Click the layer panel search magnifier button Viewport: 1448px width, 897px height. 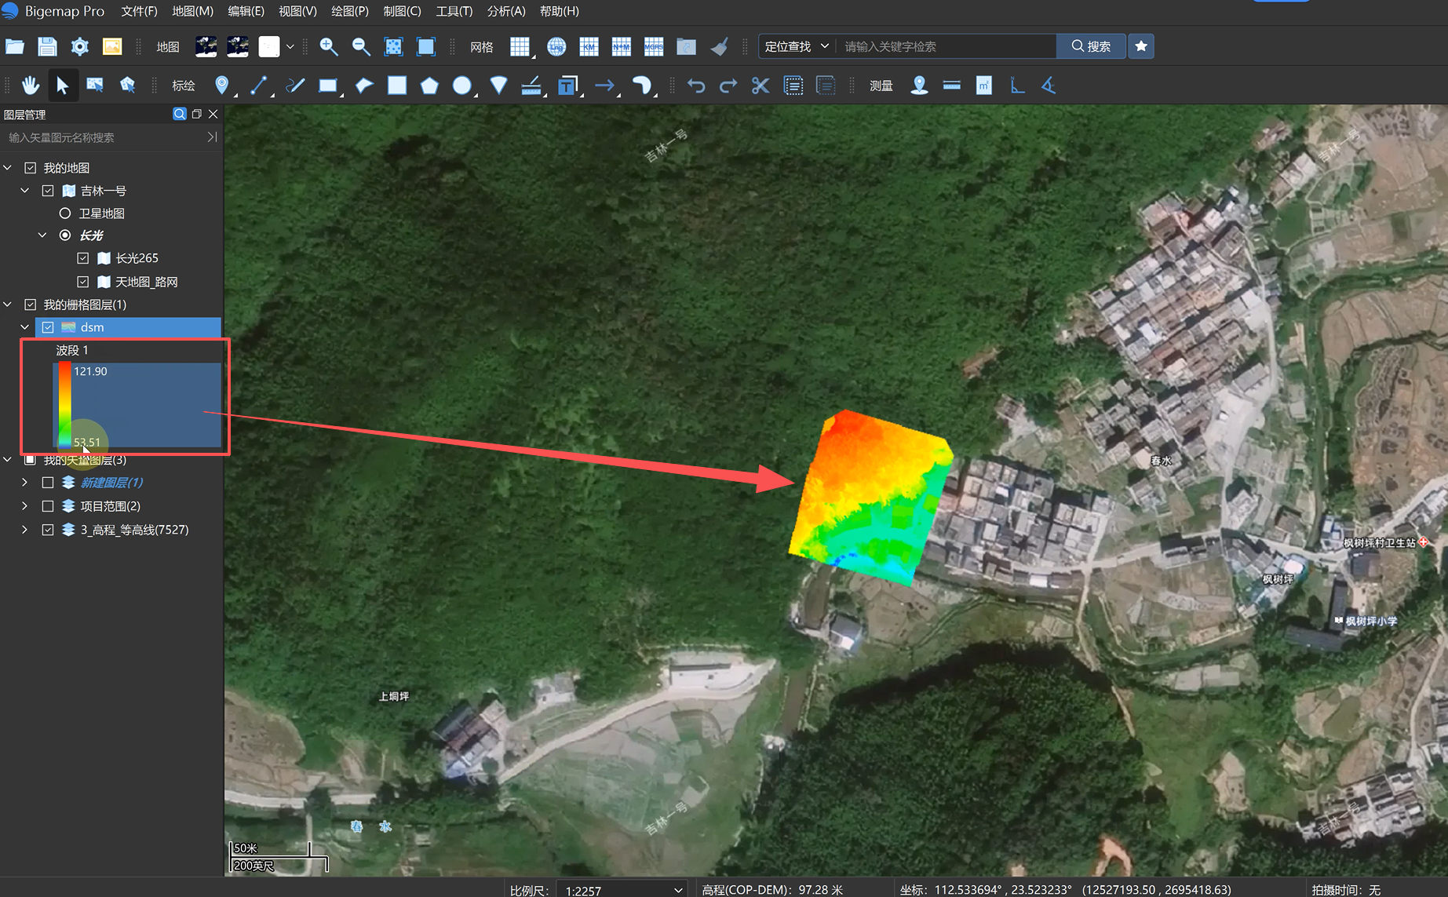click(x=180, y=114)
